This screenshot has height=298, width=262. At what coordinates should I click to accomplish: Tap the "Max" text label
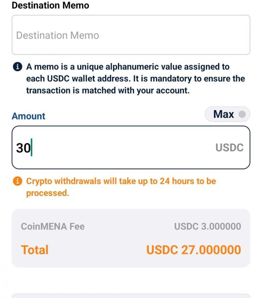224,114
